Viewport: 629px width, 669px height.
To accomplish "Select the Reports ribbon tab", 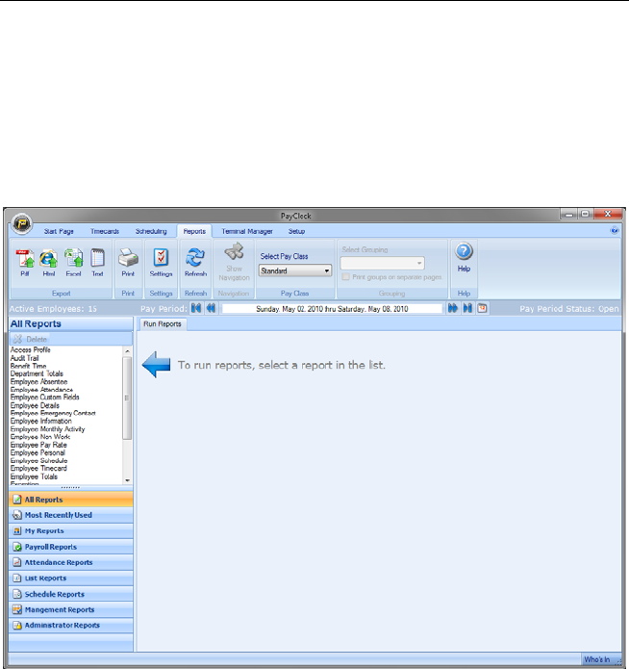I will click(194, 231).
